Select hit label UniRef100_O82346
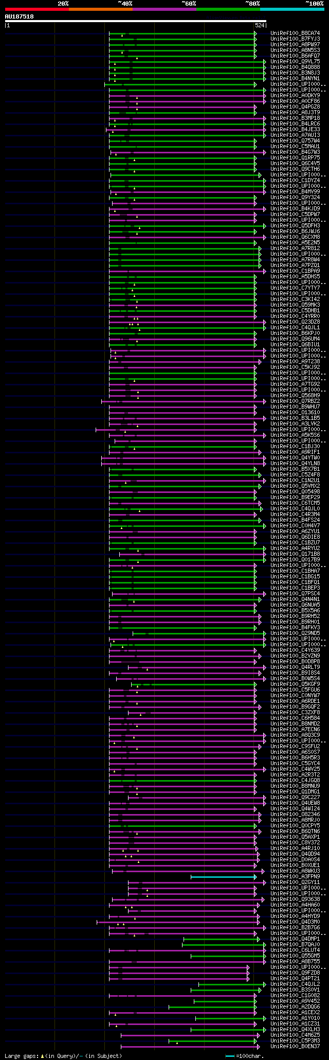This screenshot has width=329, height=1060. pyautogui.click(x=295, y=814)
